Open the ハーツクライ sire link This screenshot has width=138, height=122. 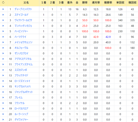coord(20,37)
